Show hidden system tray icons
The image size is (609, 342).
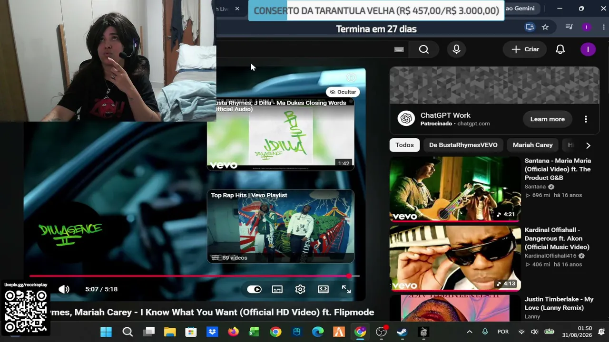tap(470, 332)
